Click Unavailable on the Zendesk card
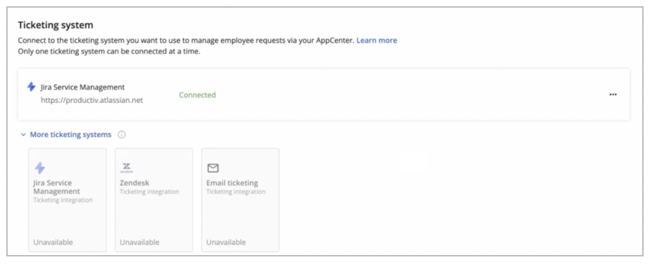The image size is (655, 264). (x=139, y=242)
